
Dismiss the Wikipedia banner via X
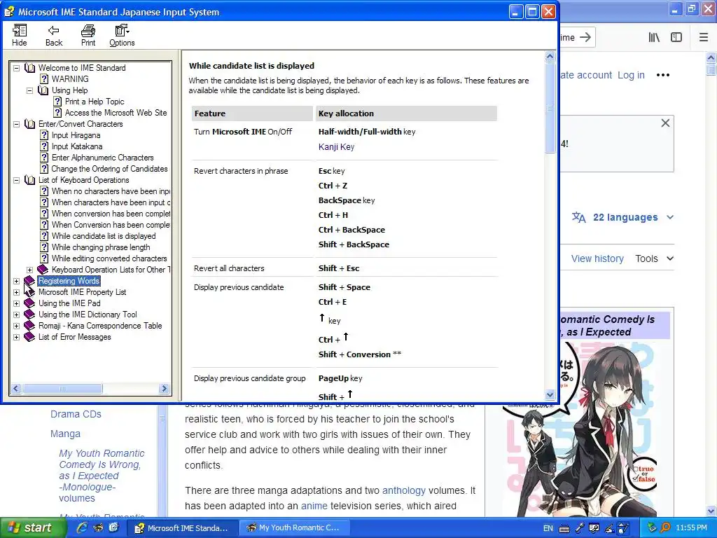coord(665,123)
